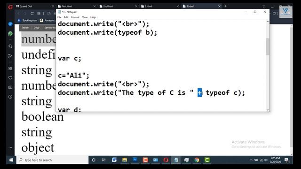
Task: Open the sidebar news icon
Action: tap(10, 87)
